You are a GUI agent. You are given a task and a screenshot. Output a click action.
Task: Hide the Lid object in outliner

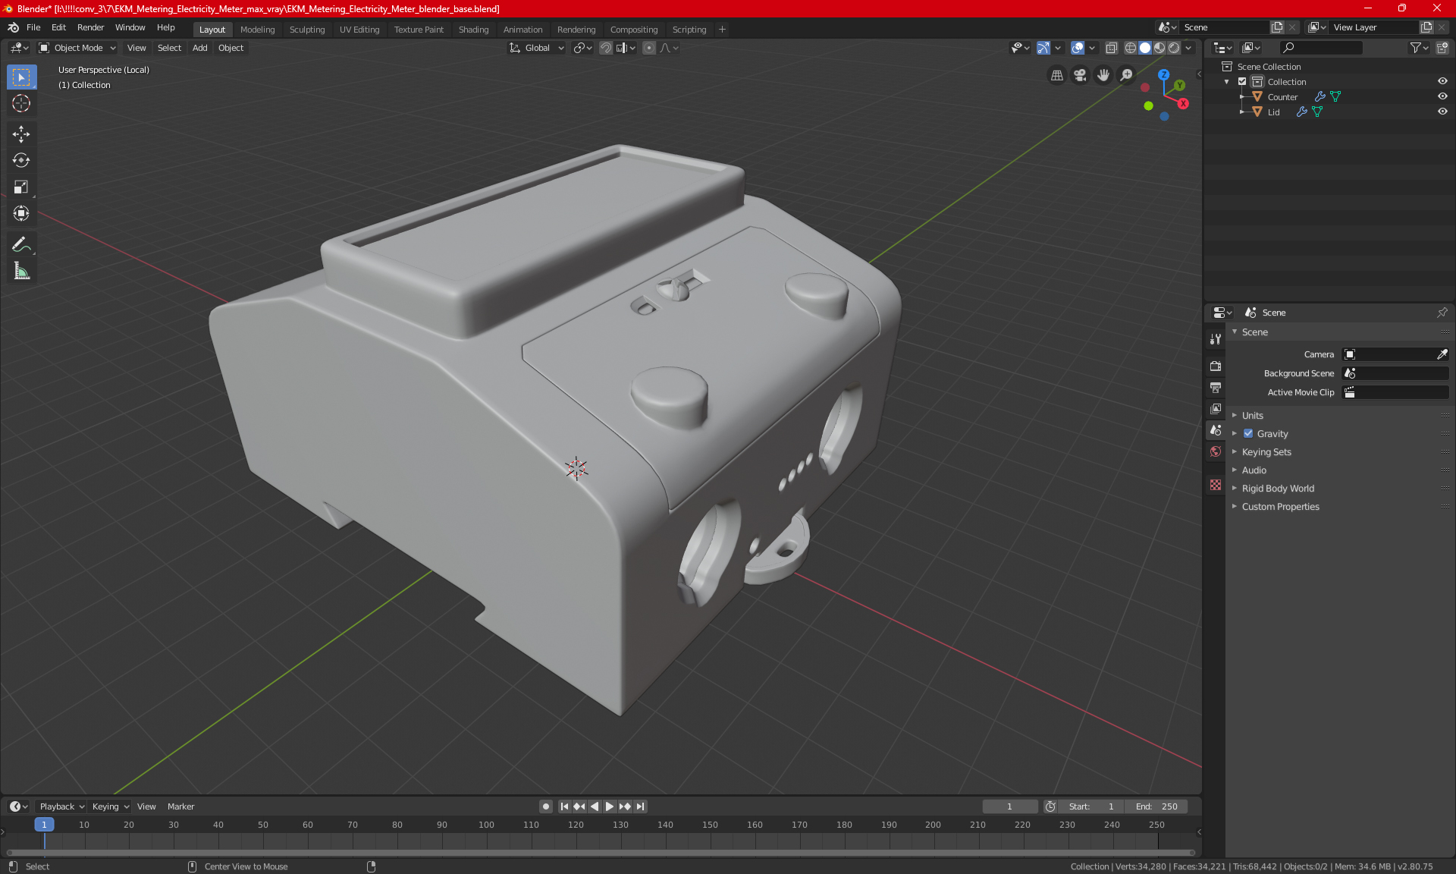pyautogui.click(x=1442, y=112)
